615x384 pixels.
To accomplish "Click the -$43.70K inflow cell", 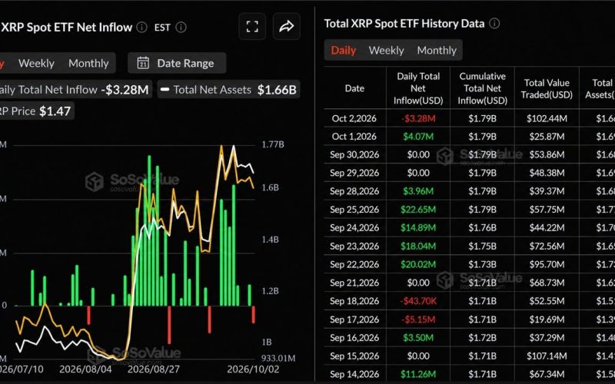I will click(418, 301).
